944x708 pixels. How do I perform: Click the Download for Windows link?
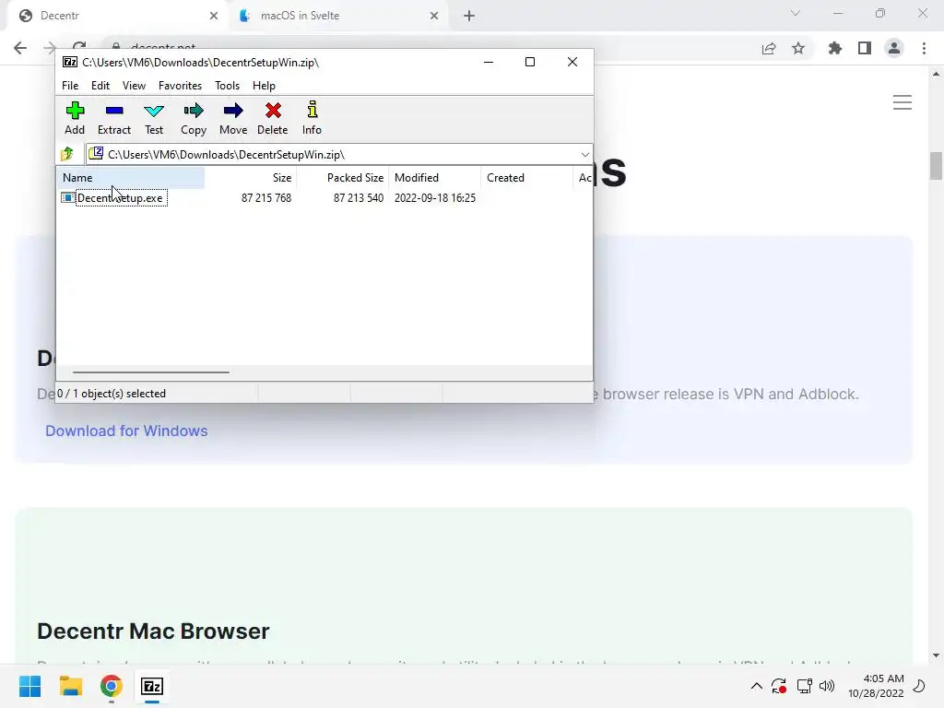pos(126,431)
